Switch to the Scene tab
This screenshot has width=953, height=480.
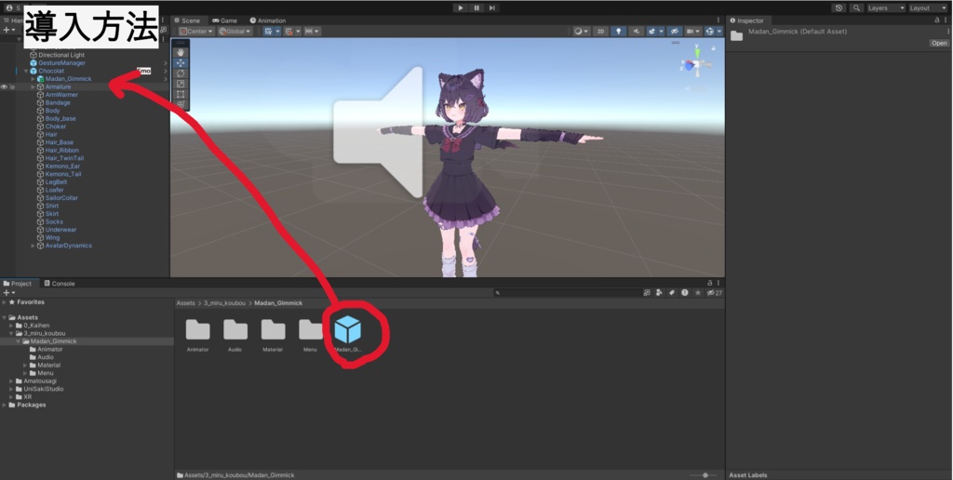tap(186, 20)
